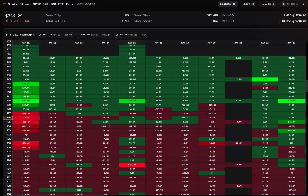
Task: Click the 244.4K cell in May 19
Action: (185, 118)
